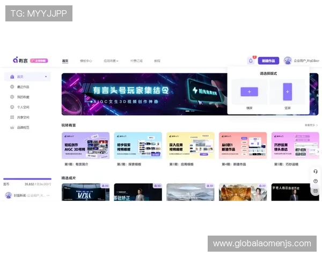Click the 新建作品 button
The image size is (322, 257).
tap(268, 61)
